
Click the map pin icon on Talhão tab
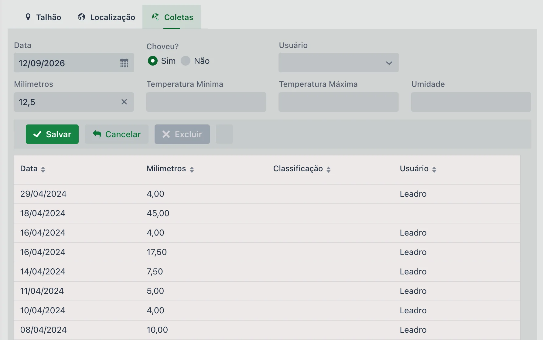(x=28, y=17)
